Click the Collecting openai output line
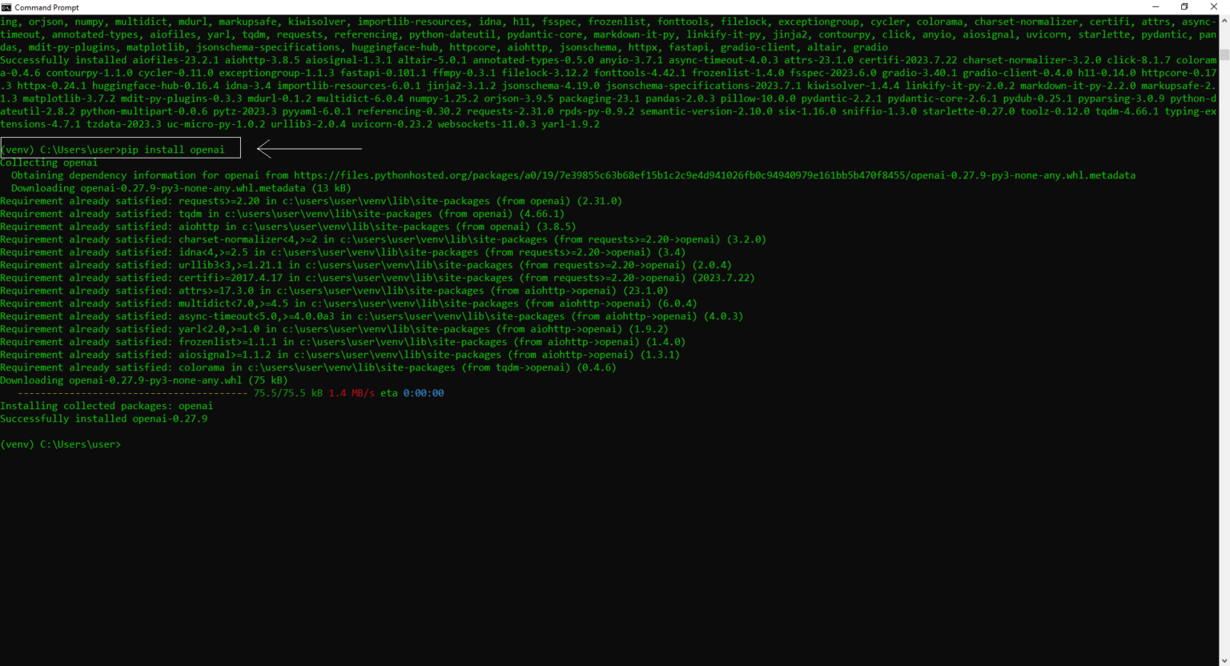 coord(49,162)
